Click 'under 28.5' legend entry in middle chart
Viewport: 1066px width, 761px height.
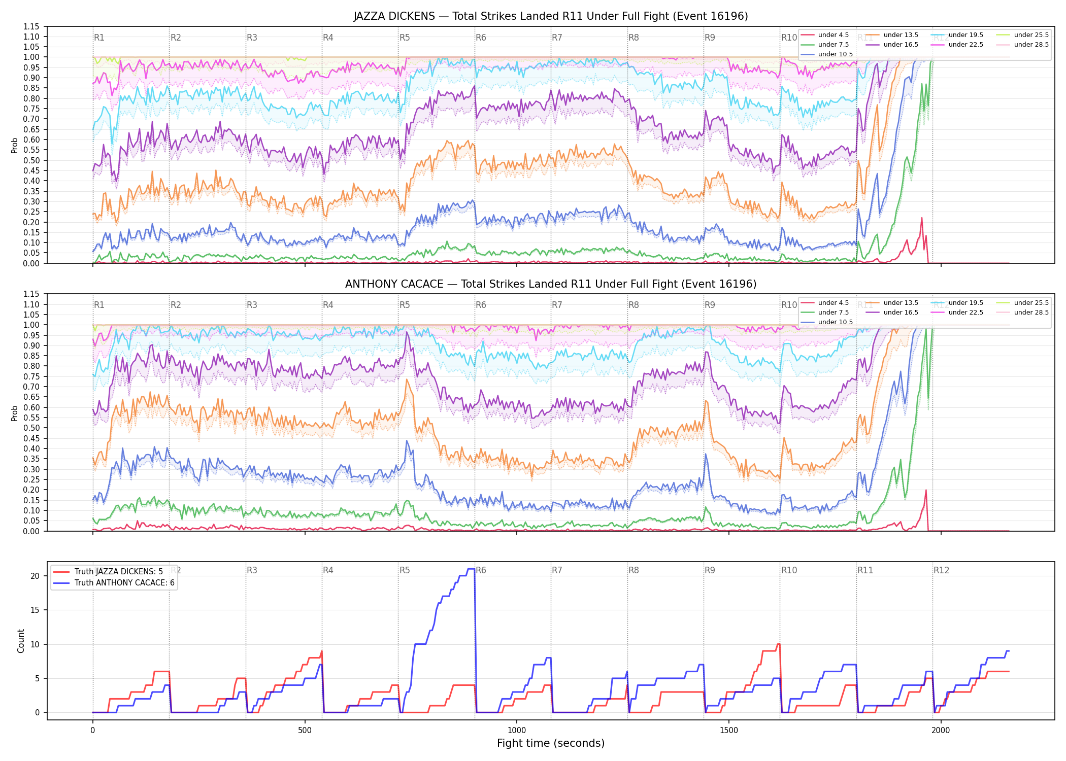(x=1023, y=313)
